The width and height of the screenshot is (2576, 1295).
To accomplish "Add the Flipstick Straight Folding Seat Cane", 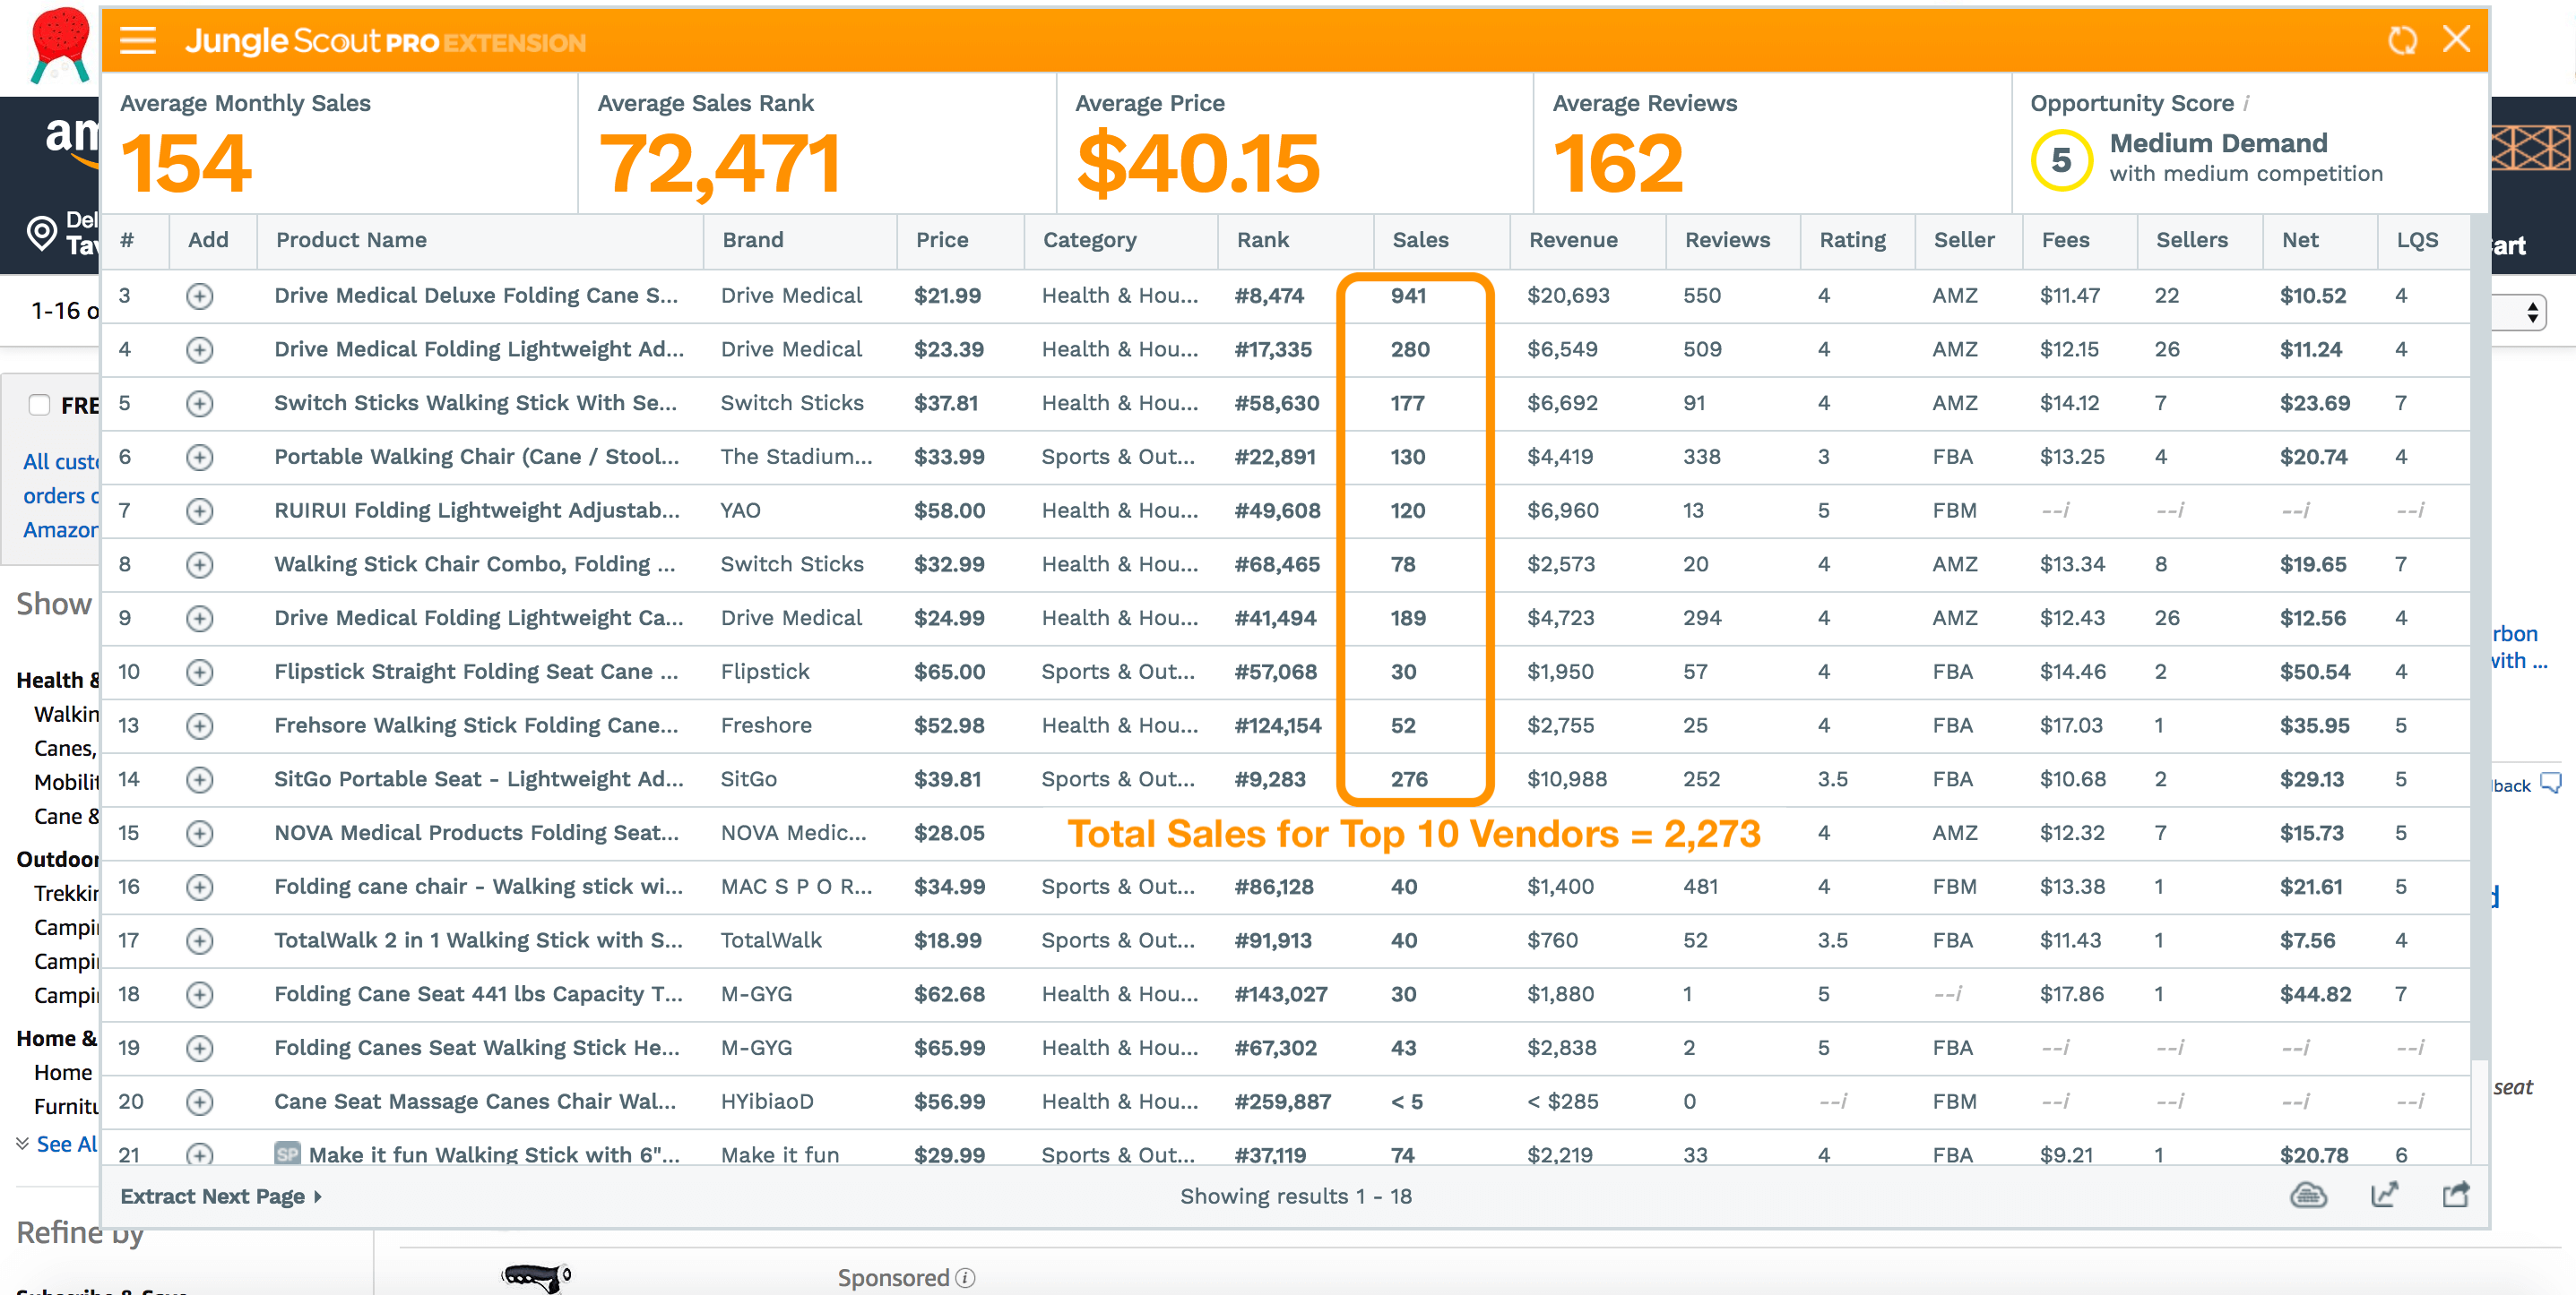I will coord(200,673).
